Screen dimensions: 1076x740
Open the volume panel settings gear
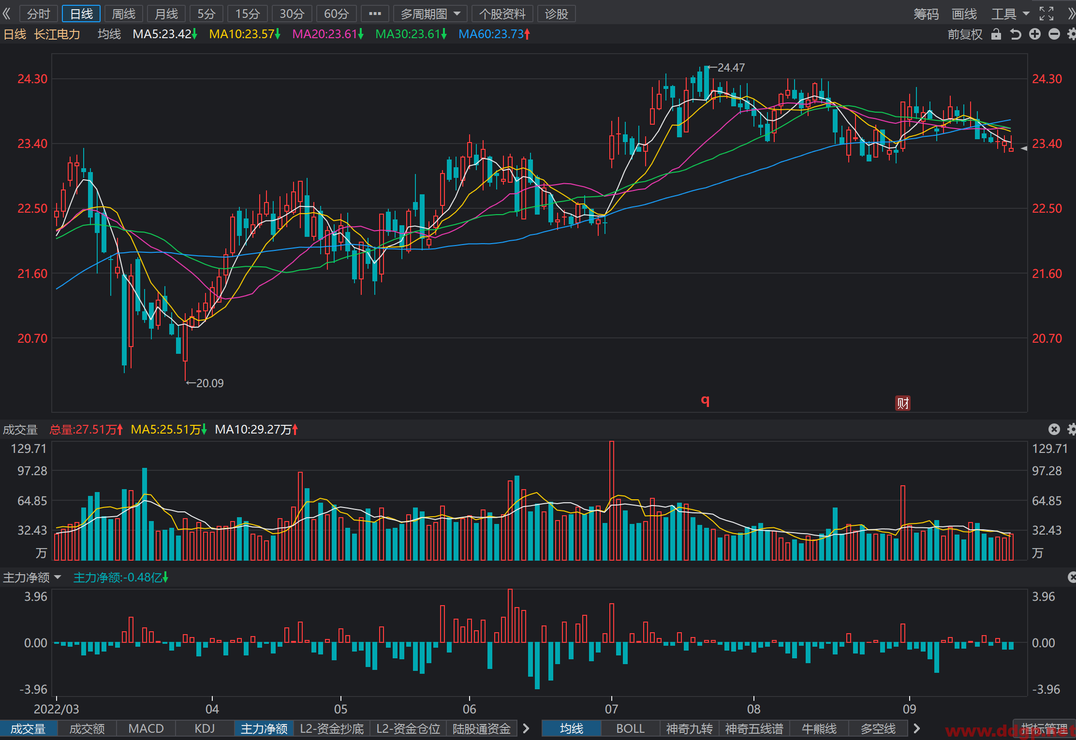1072,429
